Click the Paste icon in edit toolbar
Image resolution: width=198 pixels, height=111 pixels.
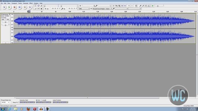119,6
